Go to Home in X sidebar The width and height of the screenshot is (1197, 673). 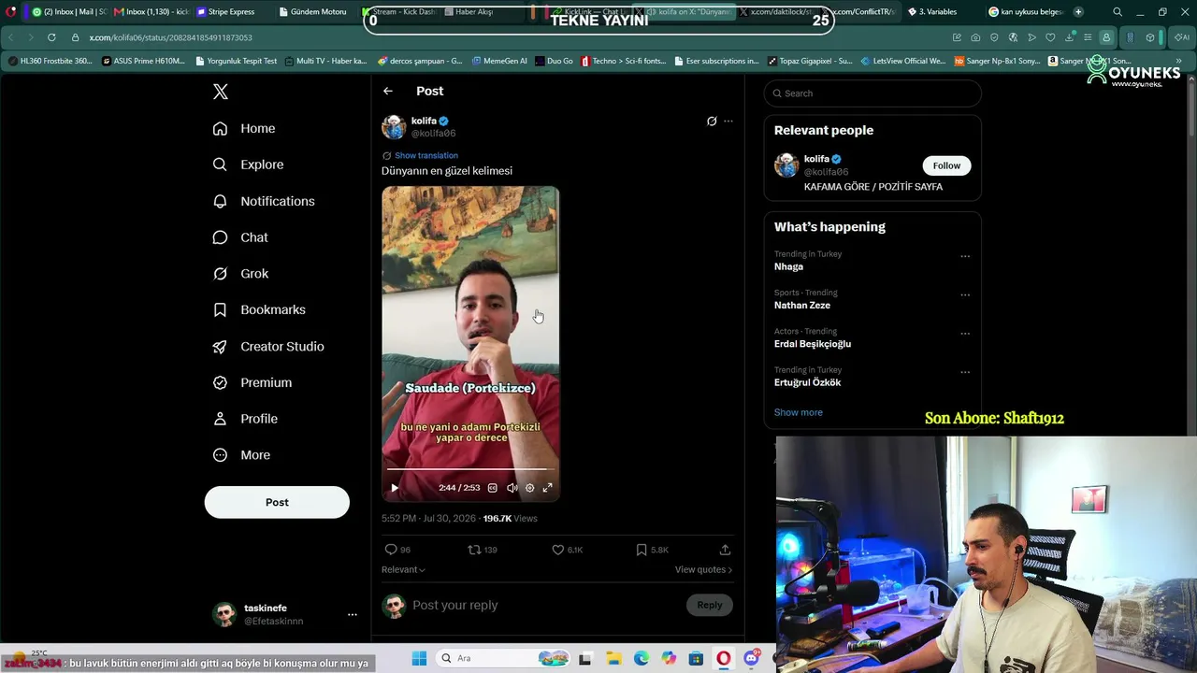[x=244, y=128]
